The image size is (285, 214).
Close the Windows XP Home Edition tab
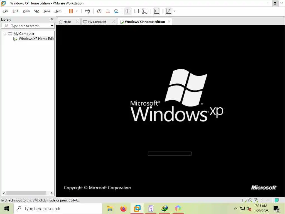tap(169, 22)
